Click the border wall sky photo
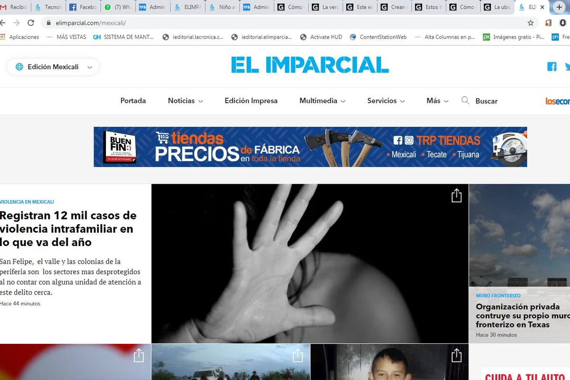The width and height of the screenshot is (570, 380). point(520,236)
